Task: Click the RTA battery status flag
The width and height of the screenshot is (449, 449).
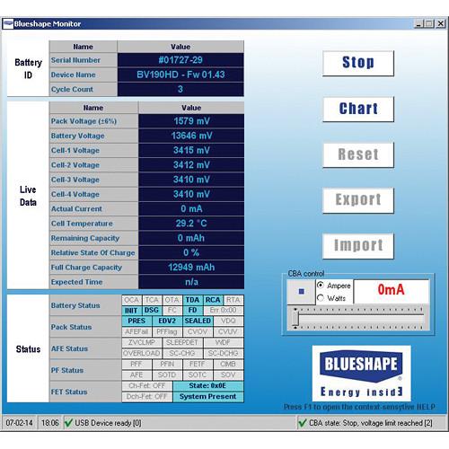Action: pyautogui.click(x=233, y=300)
